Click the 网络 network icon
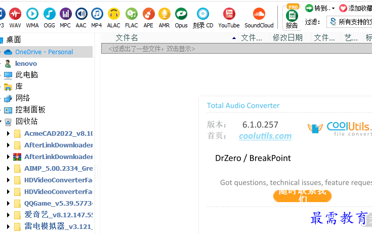372x234 pixels. (8, 98)
